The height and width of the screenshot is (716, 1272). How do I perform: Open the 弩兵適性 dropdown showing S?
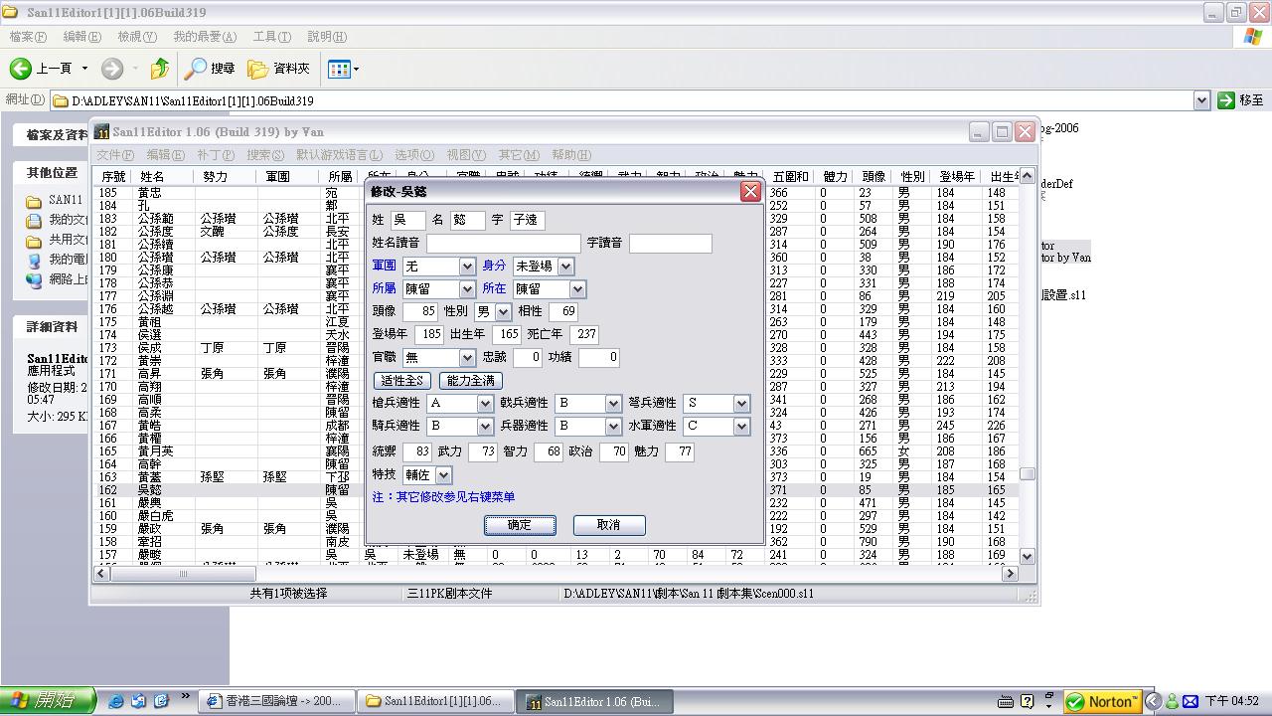(741, 403)
